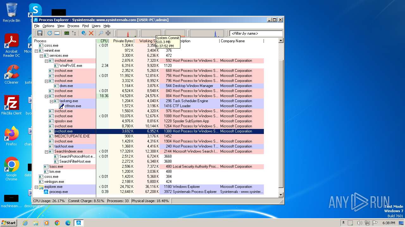Open the Recycle Bin desktop icon

(11, 13)
